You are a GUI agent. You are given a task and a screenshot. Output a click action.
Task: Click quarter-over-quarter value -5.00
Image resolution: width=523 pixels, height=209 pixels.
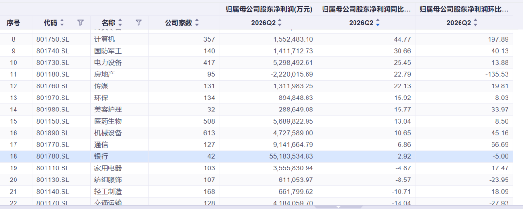click(x=501, y=156)
